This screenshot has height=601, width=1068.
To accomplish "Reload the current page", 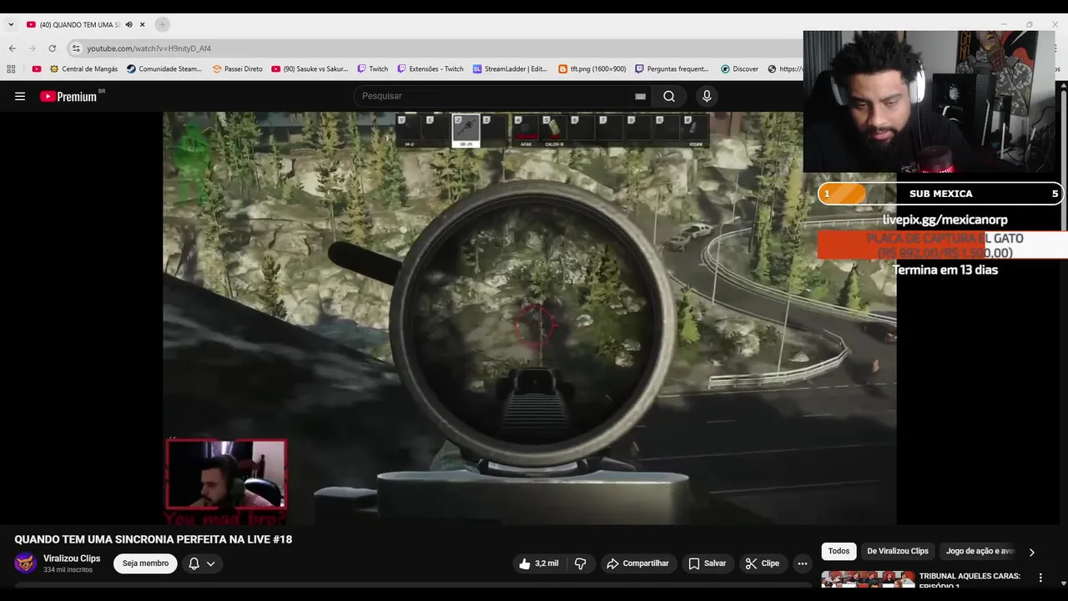I will [53, 48].
